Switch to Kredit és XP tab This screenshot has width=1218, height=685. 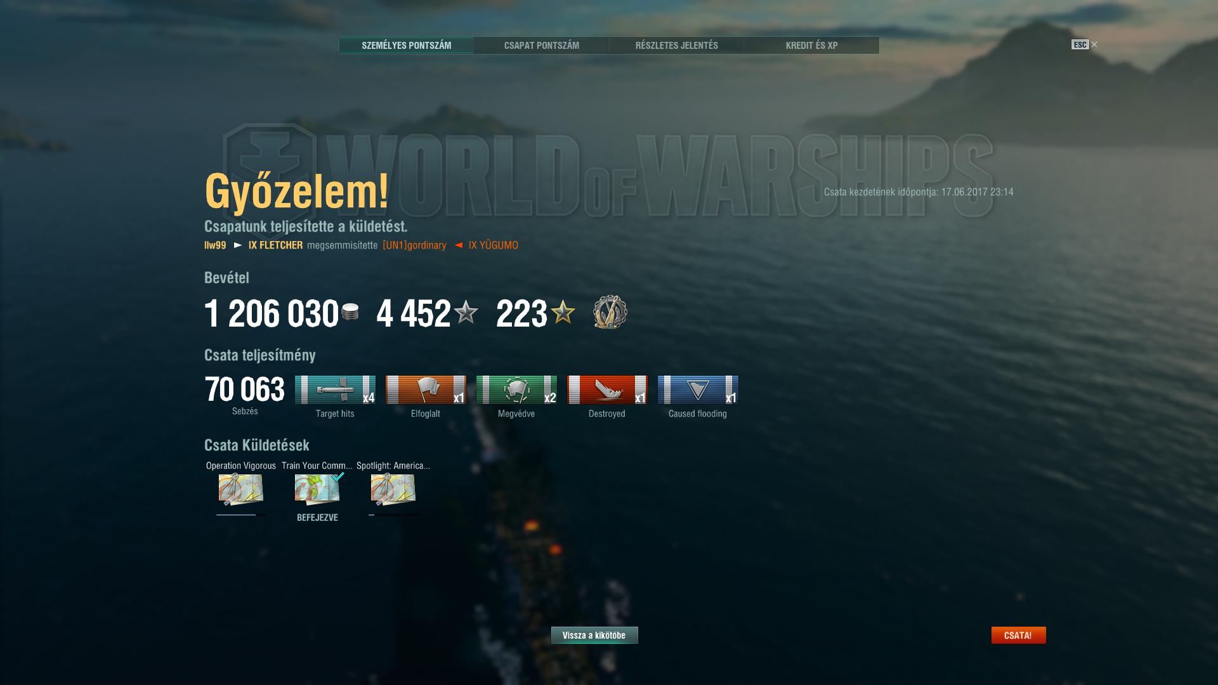click(812, 45)
